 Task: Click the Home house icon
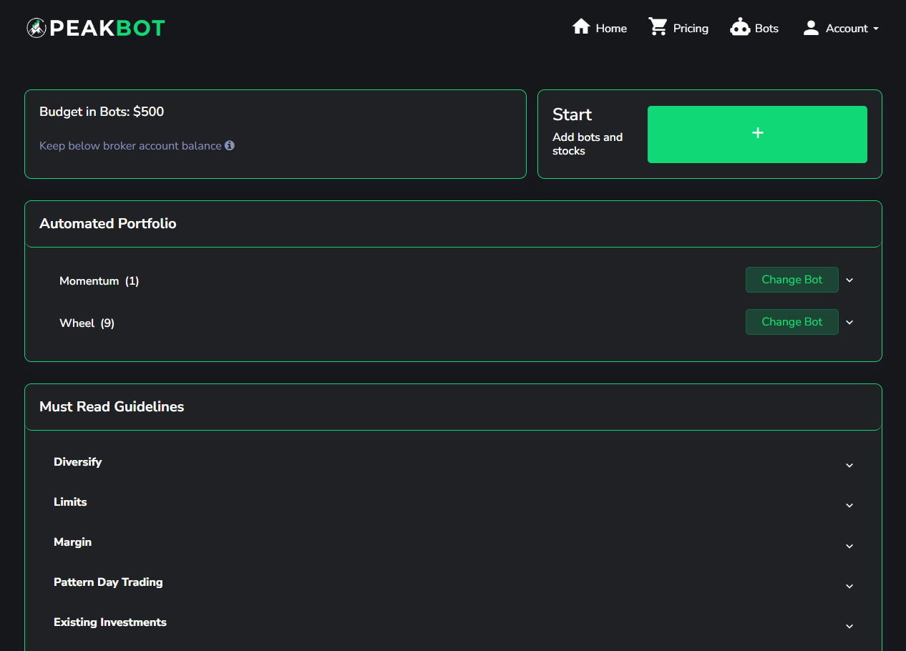[581, 27]
